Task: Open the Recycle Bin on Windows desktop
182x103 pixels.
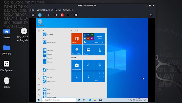Action: coord(40,23)
